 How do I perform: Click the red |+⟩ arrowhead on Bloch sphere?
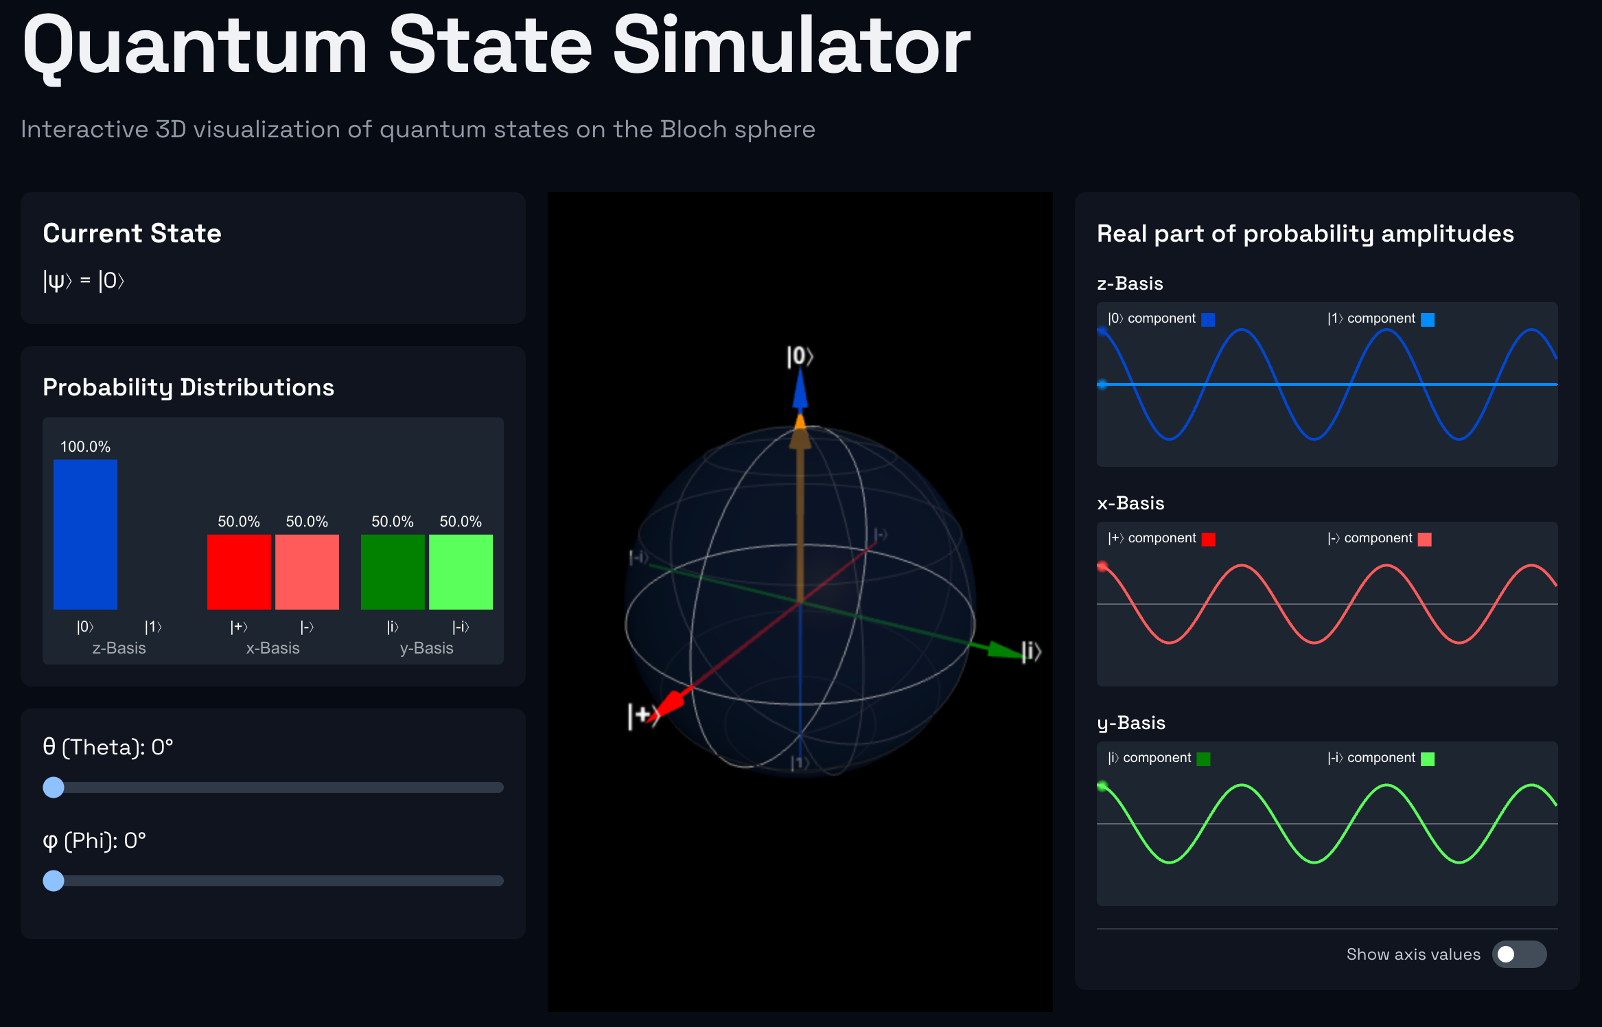click(671, 702)
